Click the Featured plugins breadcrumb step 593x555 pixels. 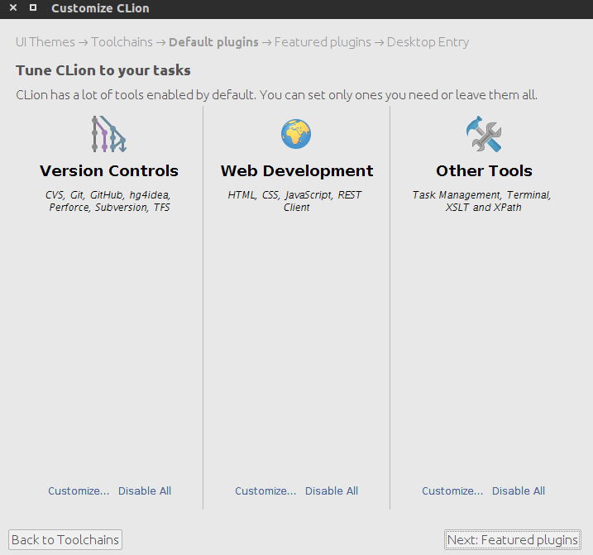323,42
